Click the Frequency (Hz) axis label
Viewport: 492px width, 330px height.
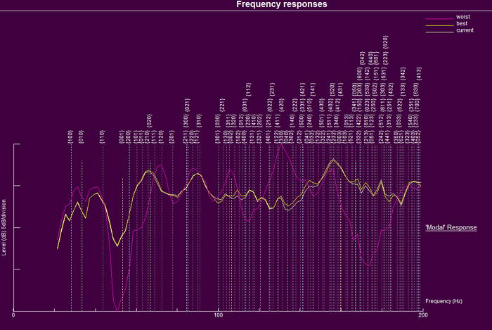point(444,300)
